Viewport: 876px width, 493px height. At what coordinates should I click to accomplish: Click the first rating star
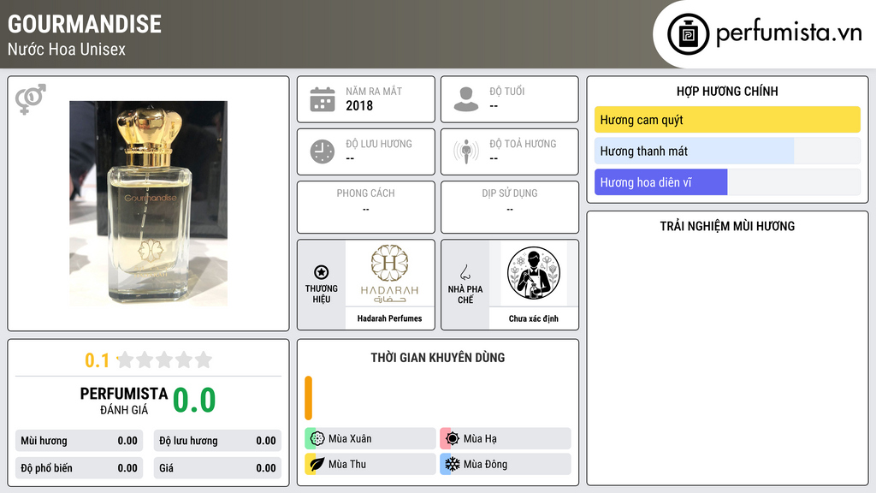[126, 359]
